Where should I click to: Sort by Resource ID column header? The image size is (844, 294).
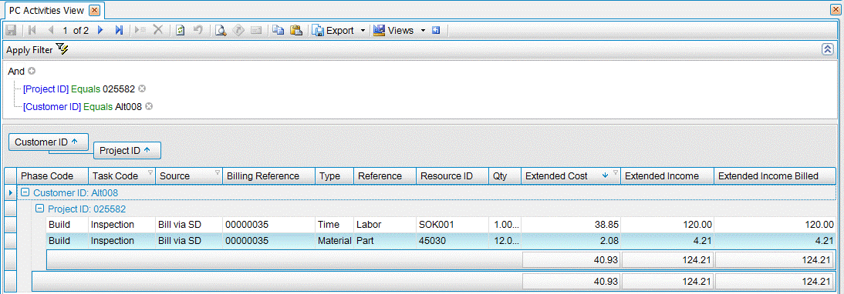pos(453,176)
